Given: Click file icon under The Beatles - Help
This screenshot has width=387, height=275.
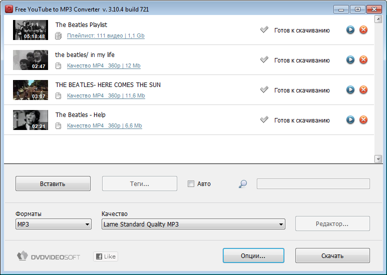Looking at the screenshot, I should pos(58,125).
